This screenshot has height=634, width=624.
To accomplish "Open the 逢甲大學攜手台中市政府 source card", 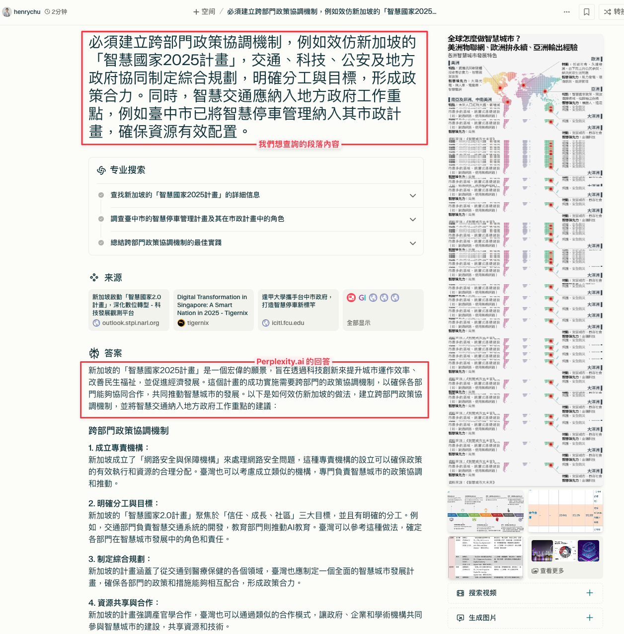I will click(x=298, y=310).
